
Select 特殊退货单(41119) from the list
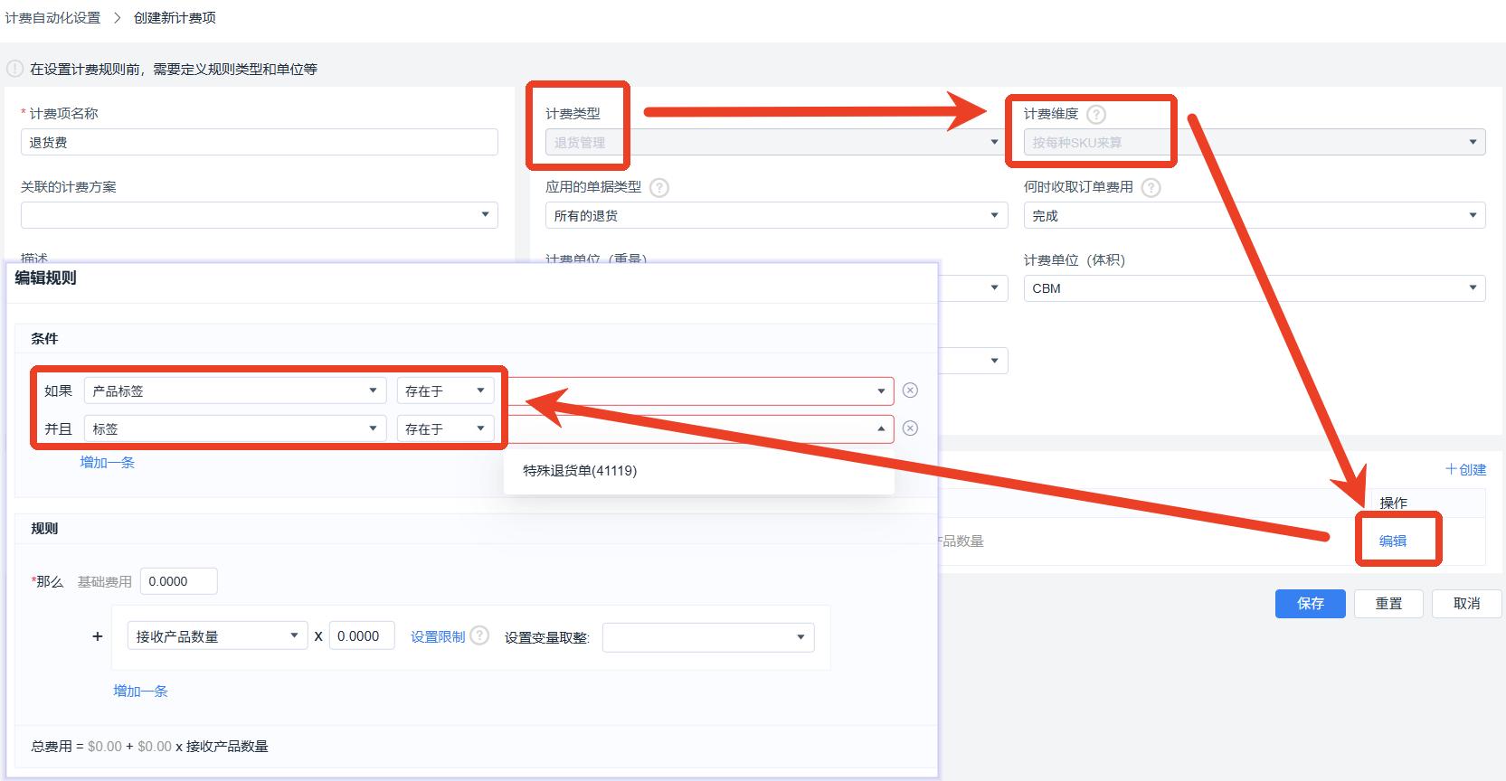580,470
